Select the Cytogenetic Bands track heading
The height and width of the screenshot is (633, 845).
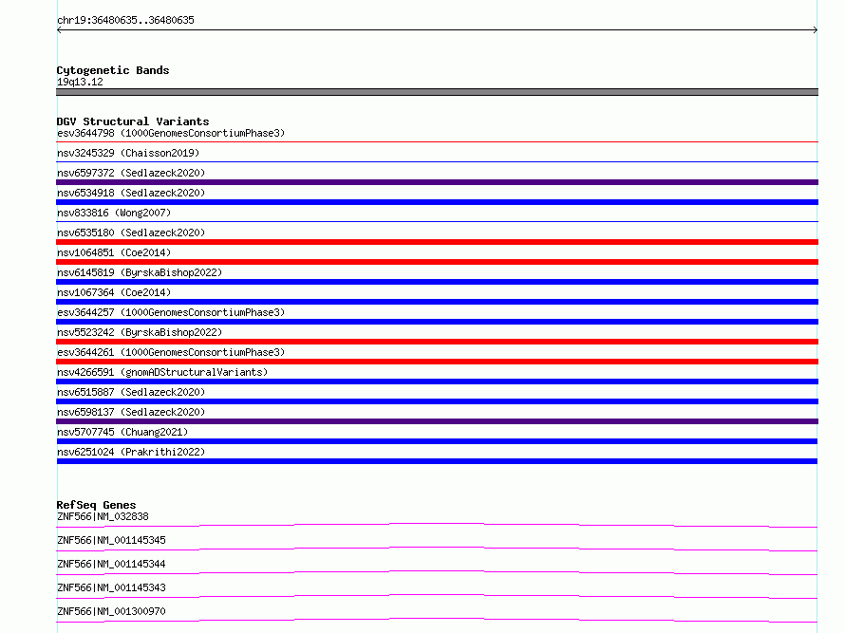point(113,70)
